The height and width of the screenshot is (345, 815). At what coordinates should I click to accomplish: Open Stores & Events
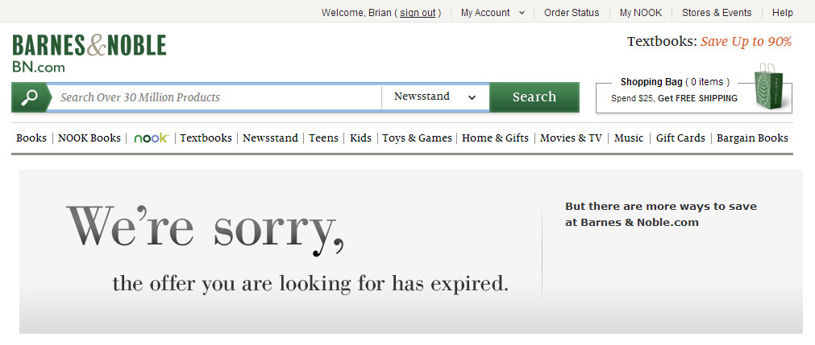click(x=716, y=13)
